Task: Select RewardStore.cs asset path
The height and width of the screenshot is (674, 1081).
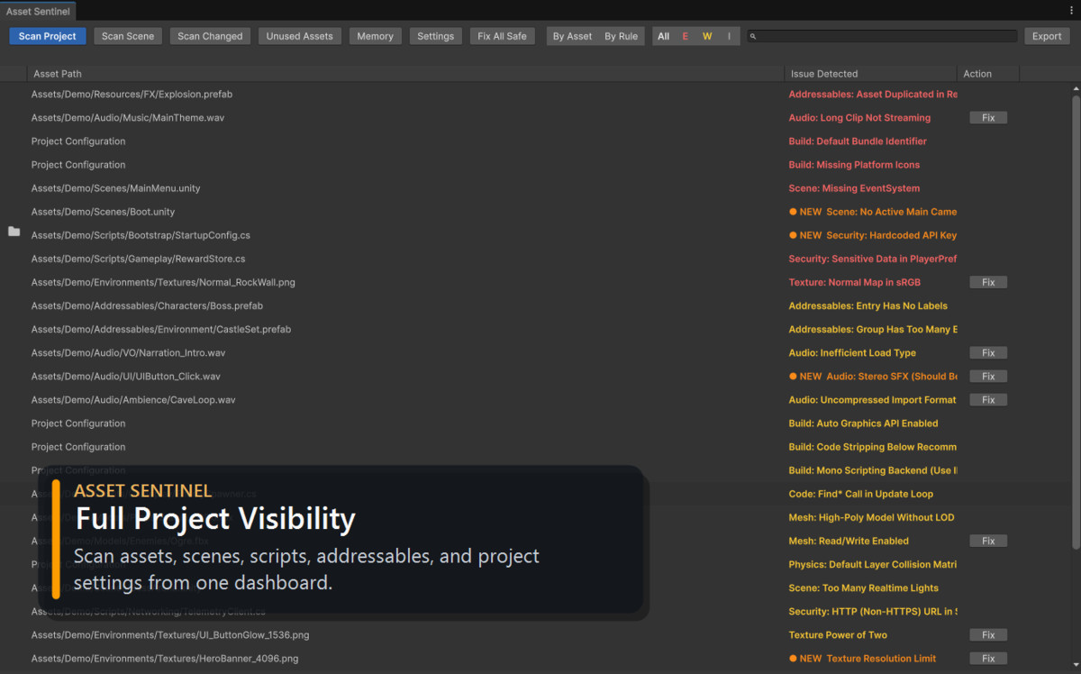Action: click(138, 259)
